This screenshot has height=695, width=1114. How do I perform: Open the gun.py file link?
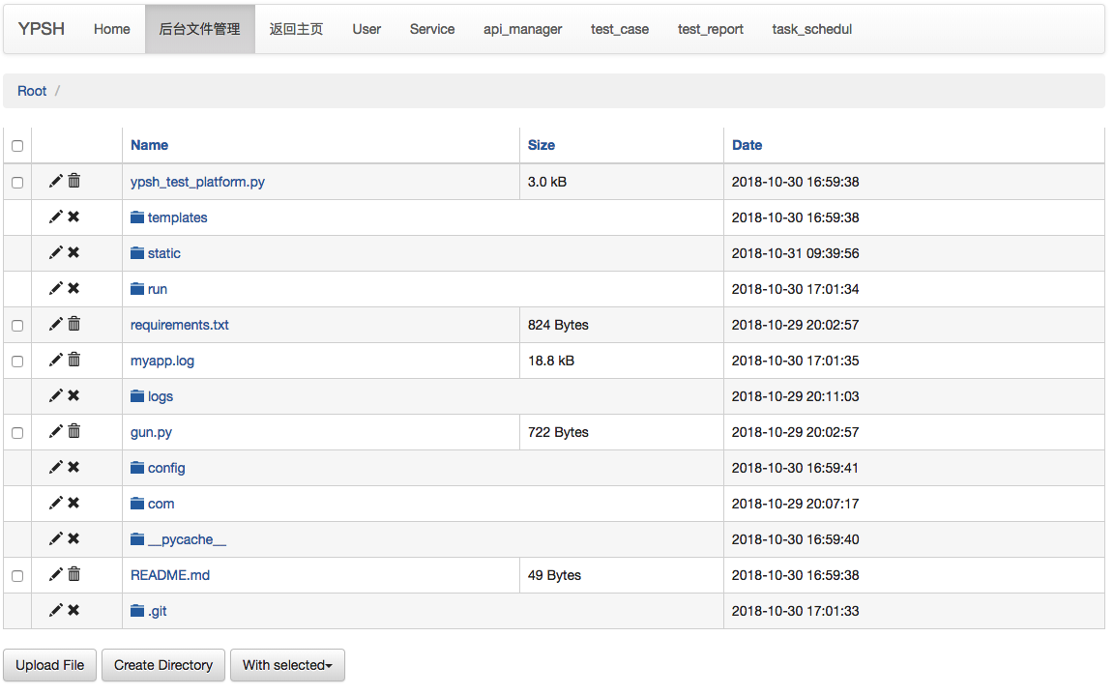coord(151,432)
